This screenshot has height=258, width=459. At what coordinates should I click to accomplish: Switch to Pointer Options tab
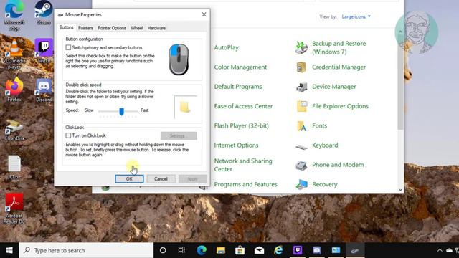pyautogui.click(x=112, y=28)
